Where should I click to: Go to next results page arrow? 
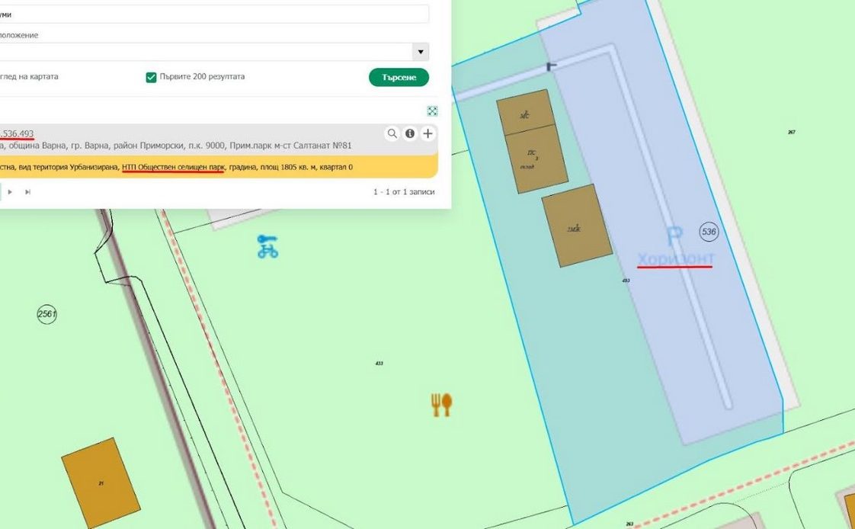[10, 192]
